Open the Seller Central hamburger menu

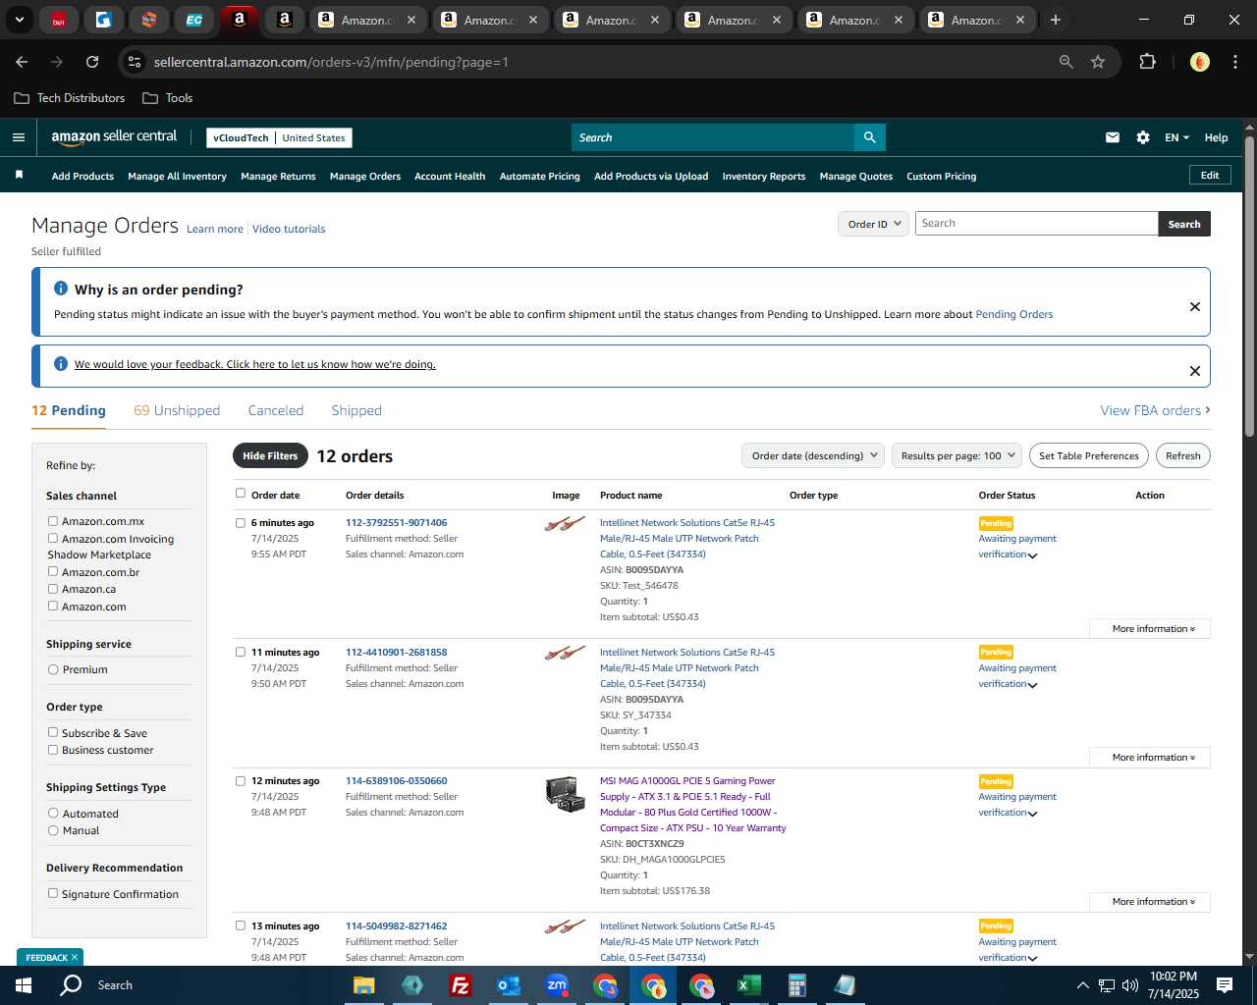[x=19, y=137]
